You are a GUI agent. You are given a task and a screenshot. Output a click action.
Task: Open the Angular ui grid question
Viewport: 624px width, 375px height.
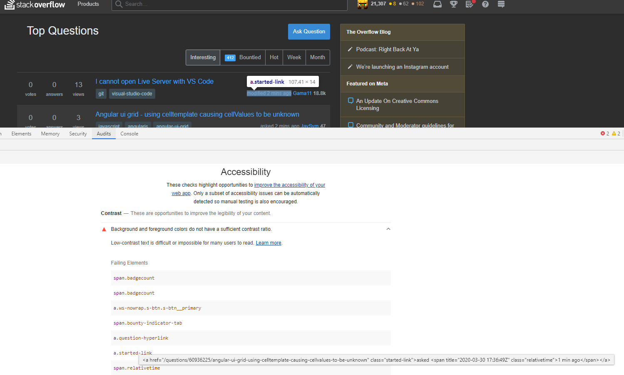pos(197,114)
